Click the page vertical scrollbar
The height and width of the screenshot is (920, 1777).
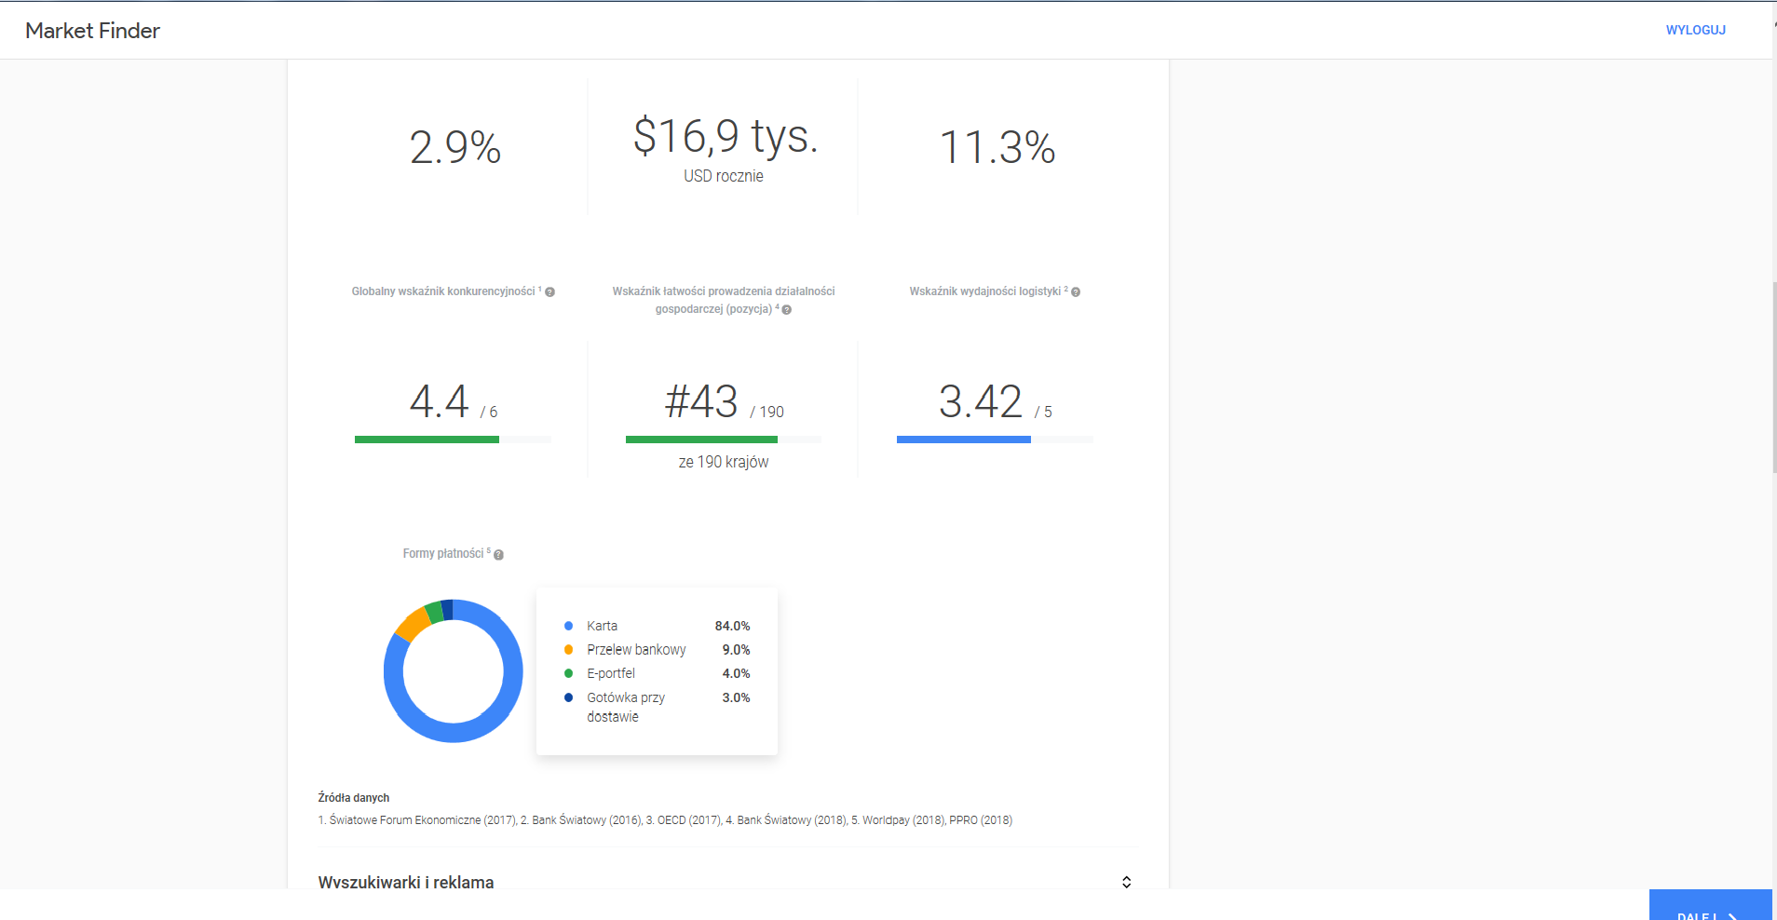point(1773,372)
